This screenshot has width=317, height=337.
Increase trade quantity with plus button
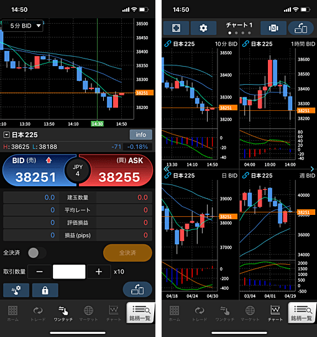(x=99, y=272)
